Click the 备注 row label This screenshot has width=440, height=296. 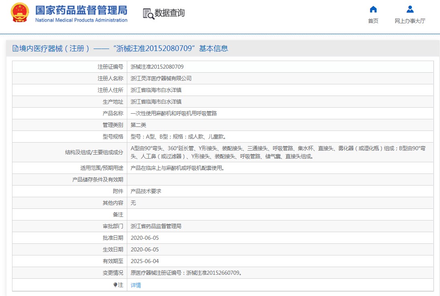coord(118,214)
